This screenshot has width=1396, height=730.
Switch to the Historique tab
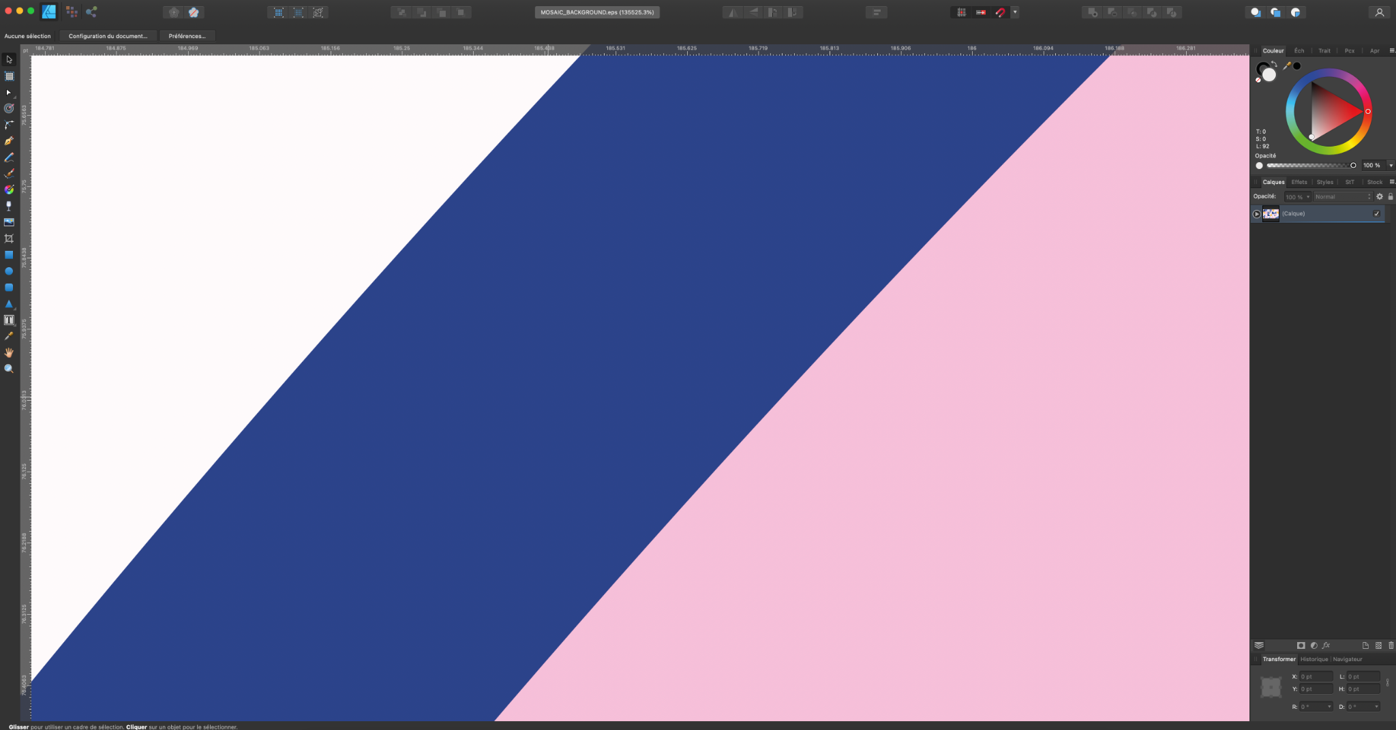pyautogui.click(x=1314, y=659)
